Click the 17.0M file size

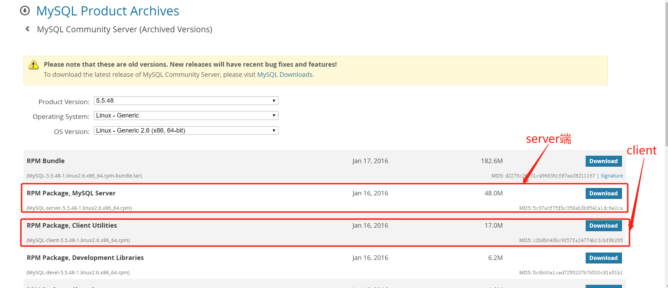[x=494, y=225]
